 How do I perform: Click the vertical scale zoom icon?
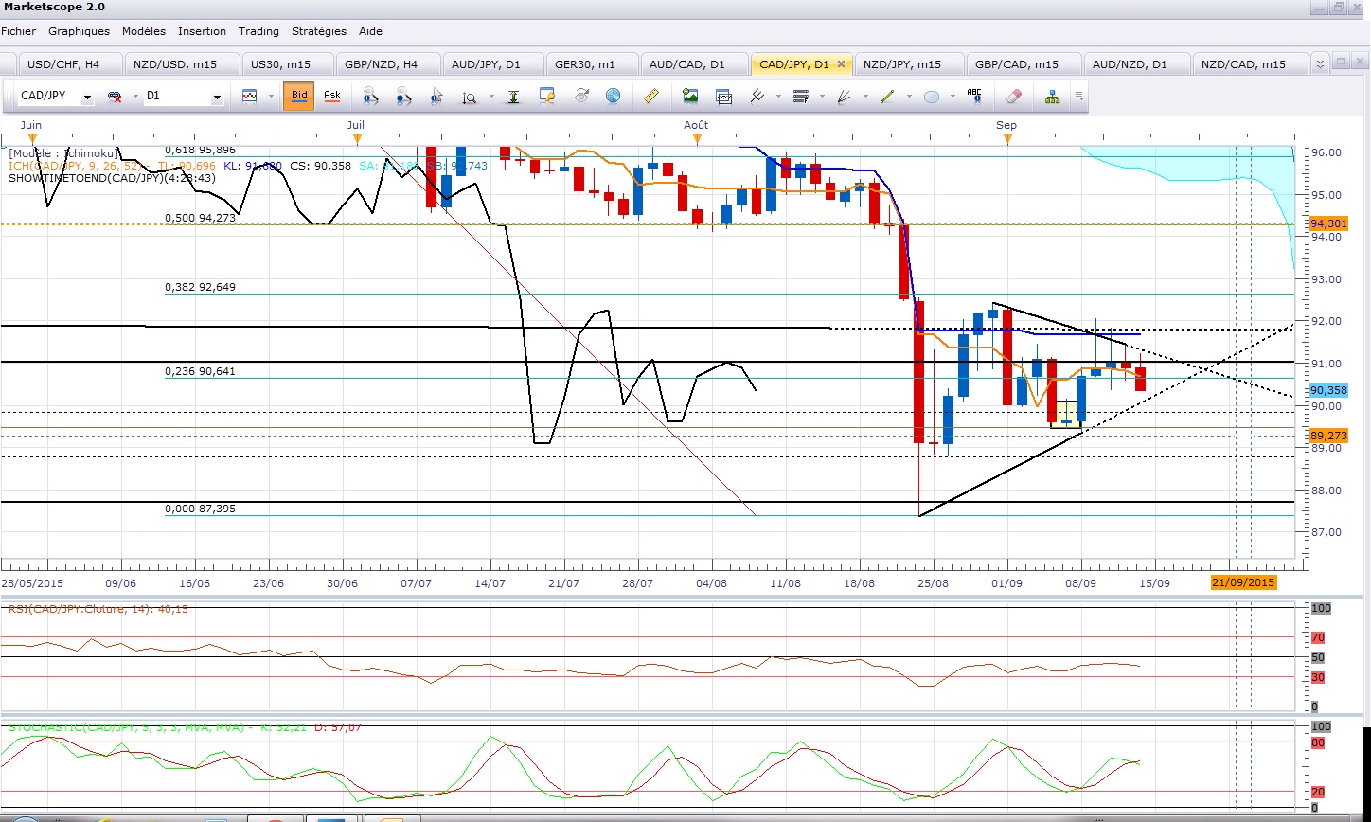coord(470,97)
